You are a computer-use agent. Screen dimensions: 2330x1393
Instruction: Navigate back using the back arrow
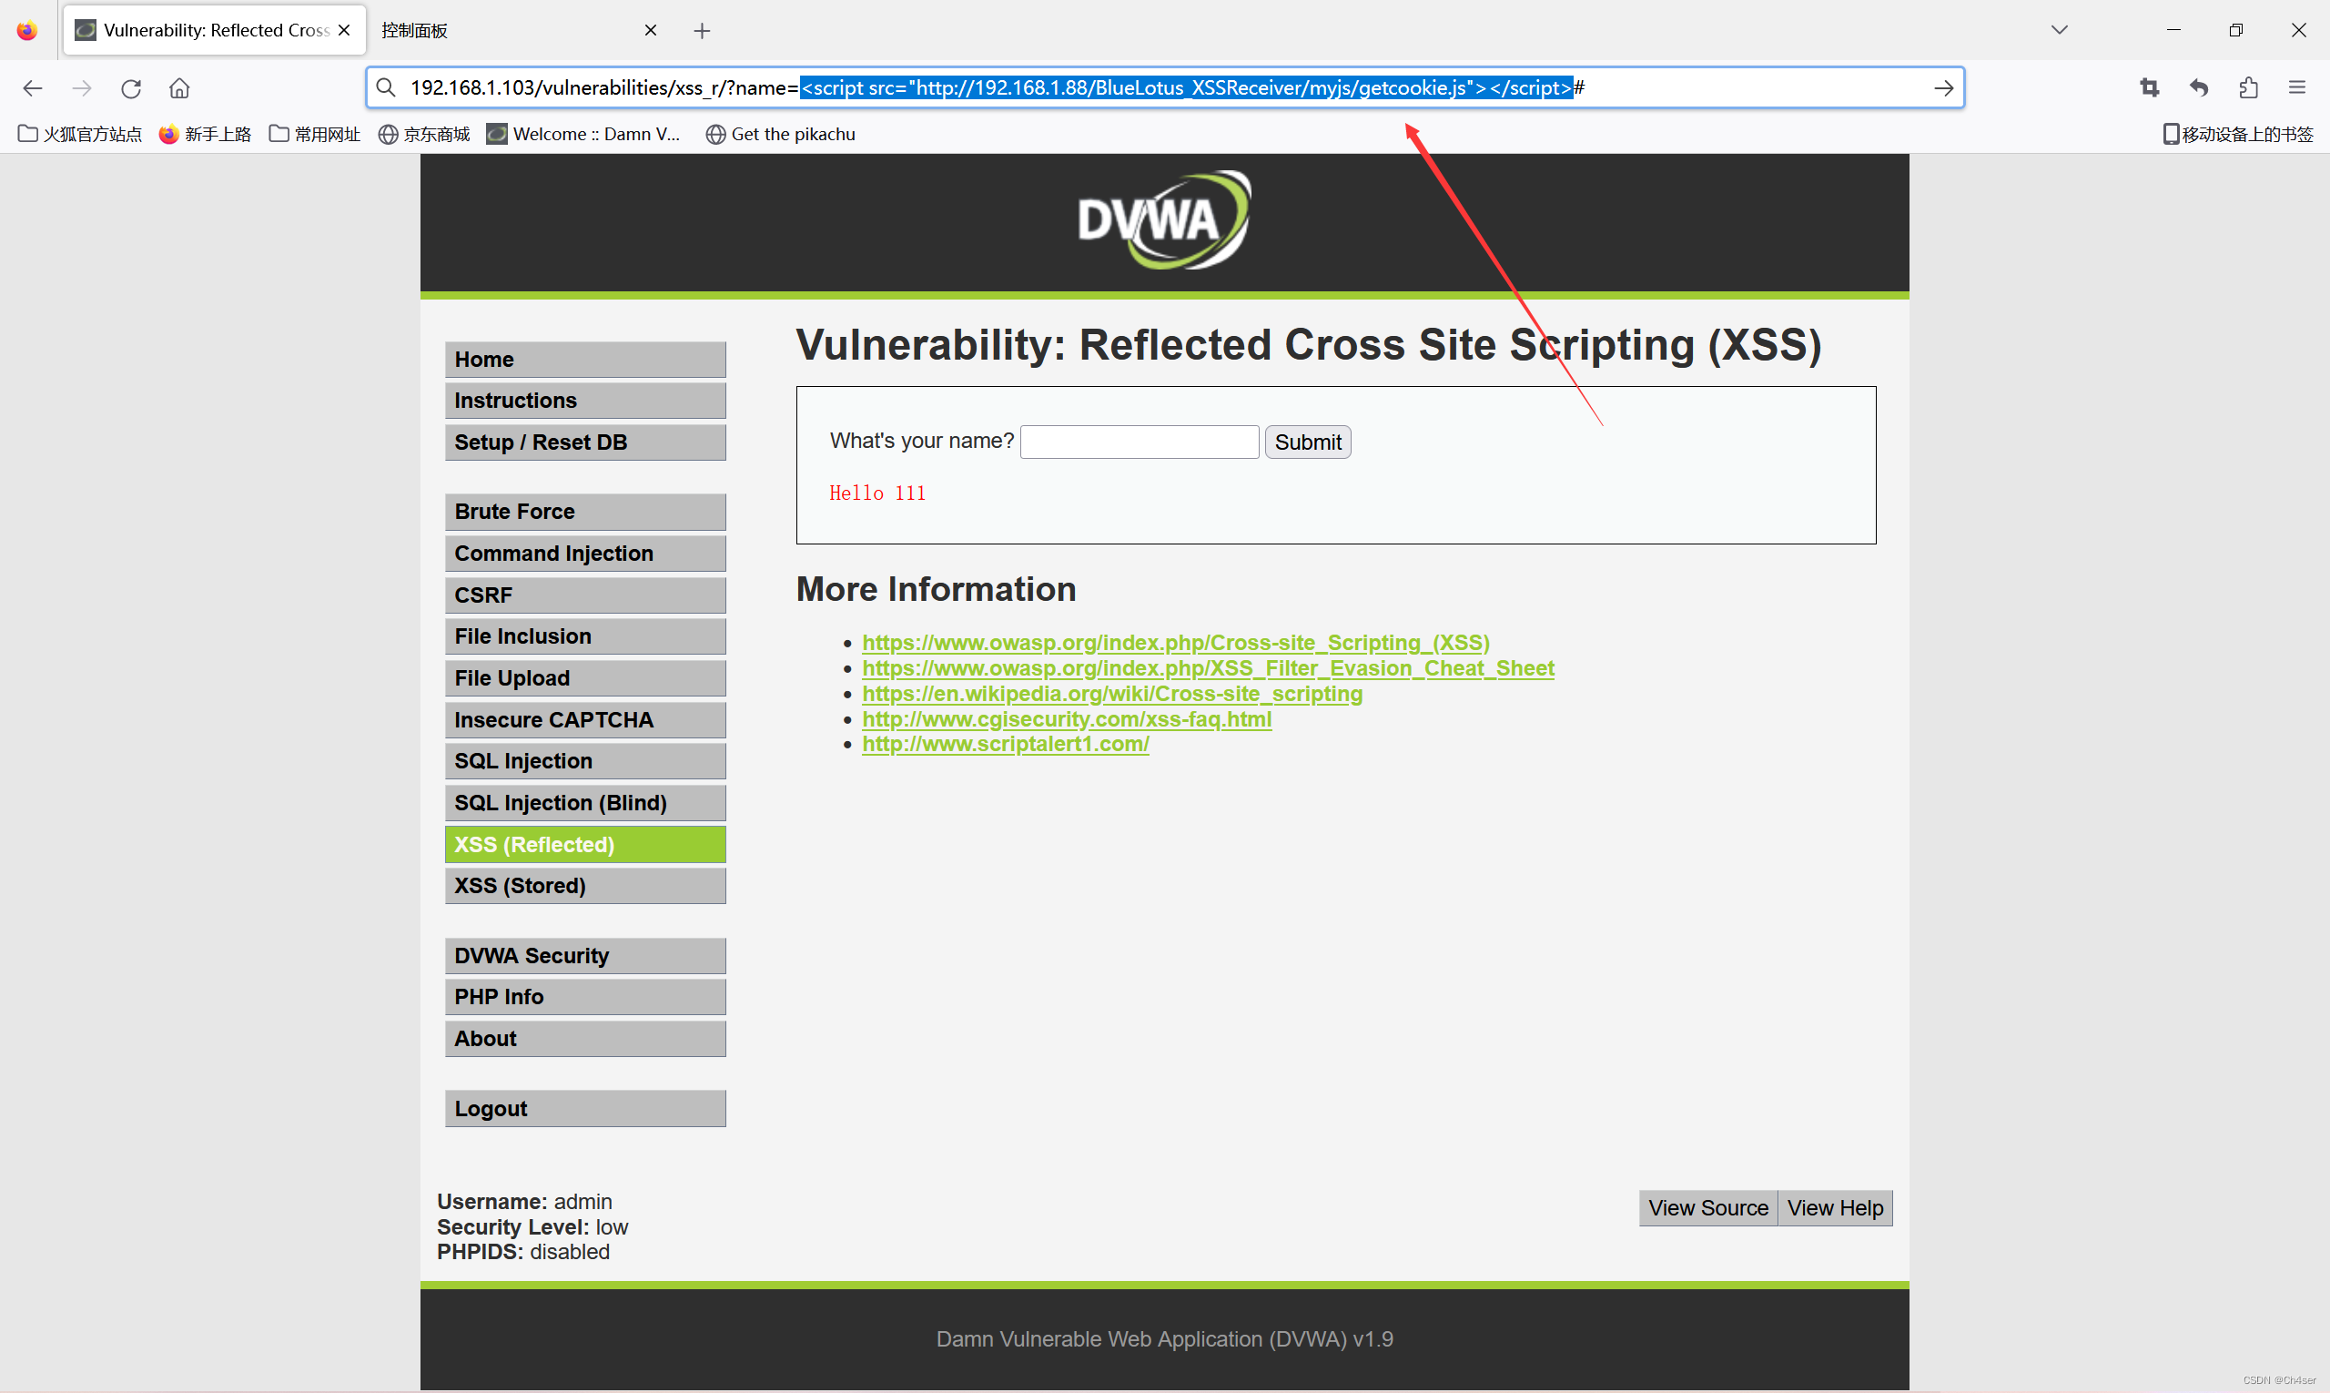pyautogui.click(x=32, y=87)
